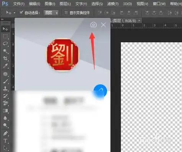
Task: Select the Clone Stamp tool
Action: (x=5, y=89)
